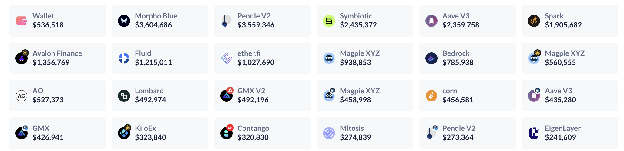Click the pink Wallet icon
The image size is (624, 151).
[22, 21]
